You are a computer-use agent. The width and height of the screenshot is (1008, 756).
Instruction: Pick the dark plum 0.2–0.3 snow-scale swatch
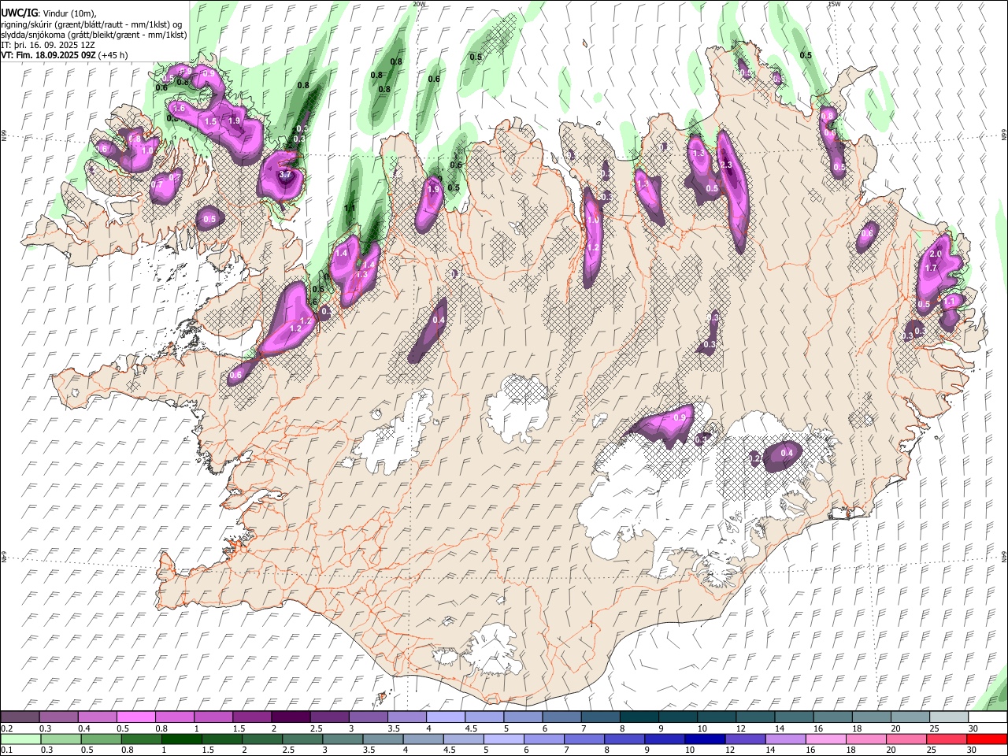tap(20, 717)
